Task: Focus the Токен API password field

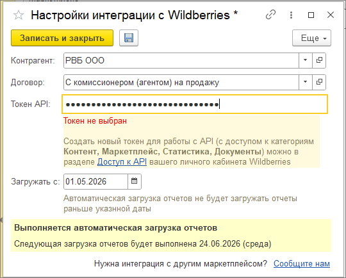Action: (x=195, y=104)
